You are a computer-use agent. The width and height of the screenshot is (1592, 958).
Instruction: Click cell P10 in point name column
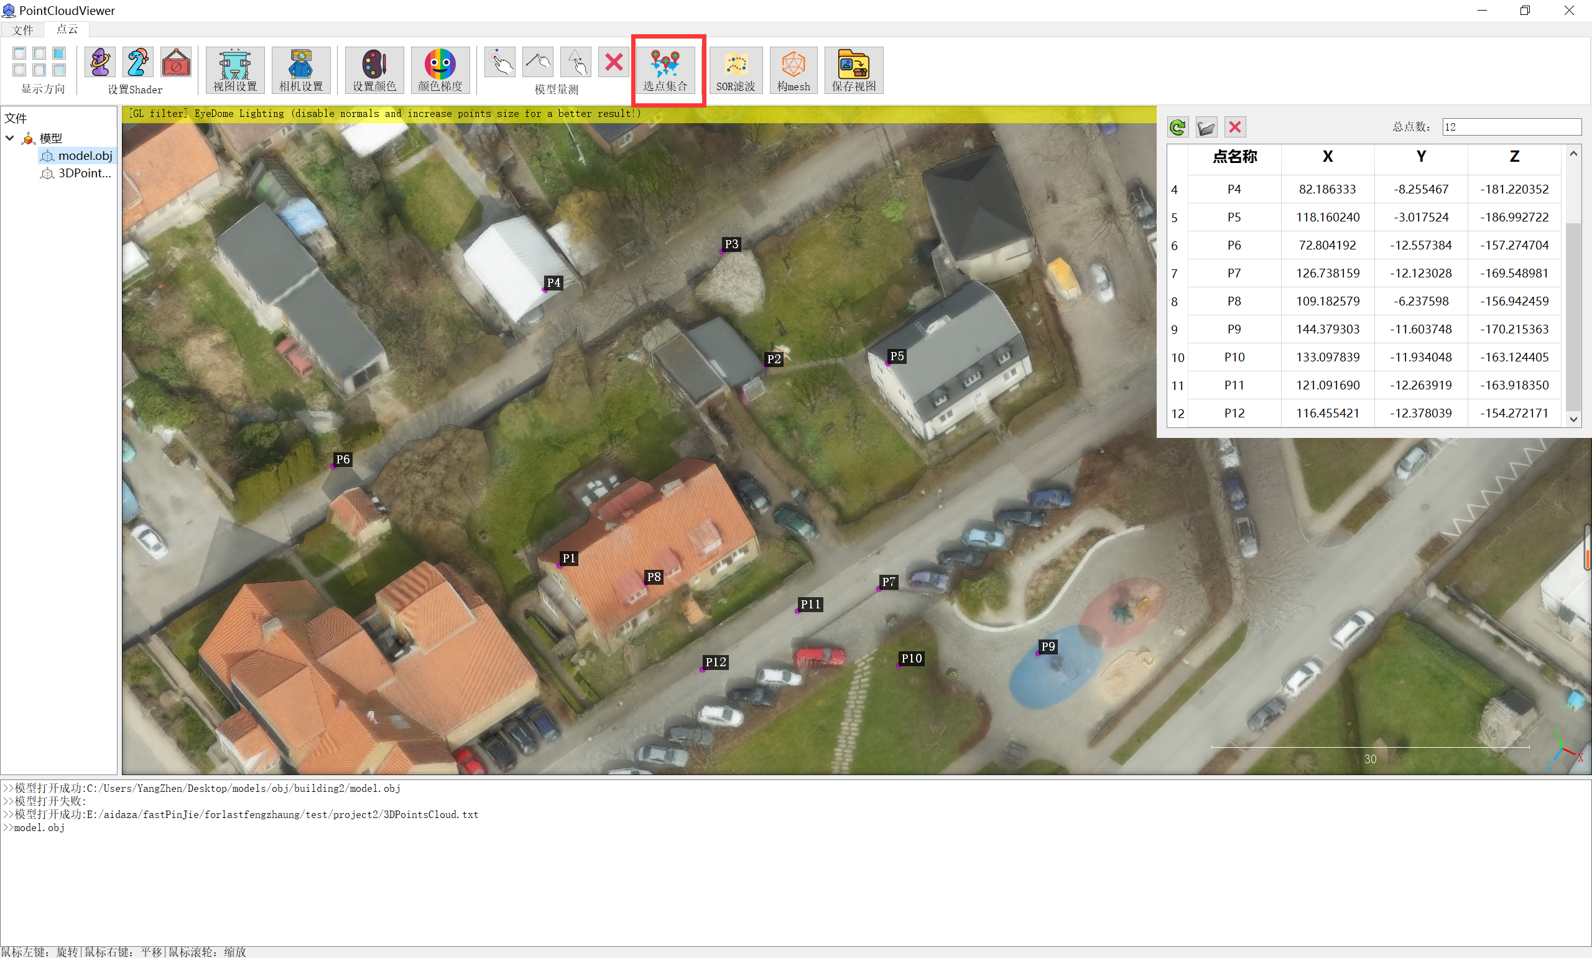pyautogui.click(x=1234, y=357)
